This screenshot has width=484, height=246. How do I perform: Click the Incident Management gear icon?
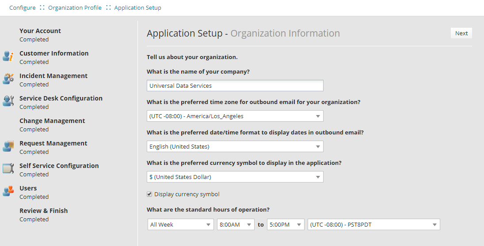coord(8,79)
